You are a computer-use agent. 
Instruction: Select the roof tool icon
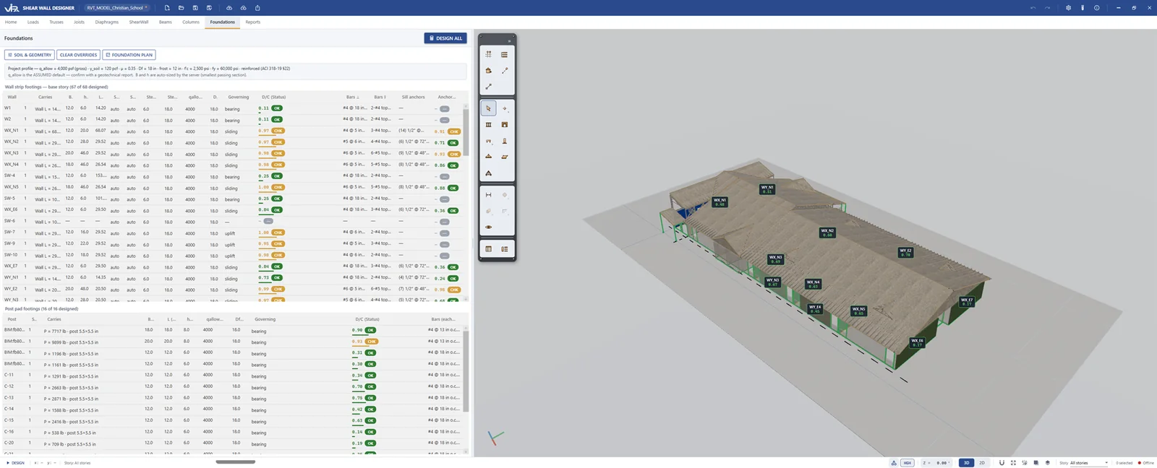(x=489, y=157)
